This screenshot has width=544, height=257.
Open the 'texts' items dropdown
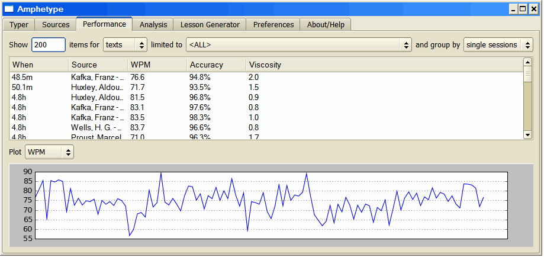[125, 45]
